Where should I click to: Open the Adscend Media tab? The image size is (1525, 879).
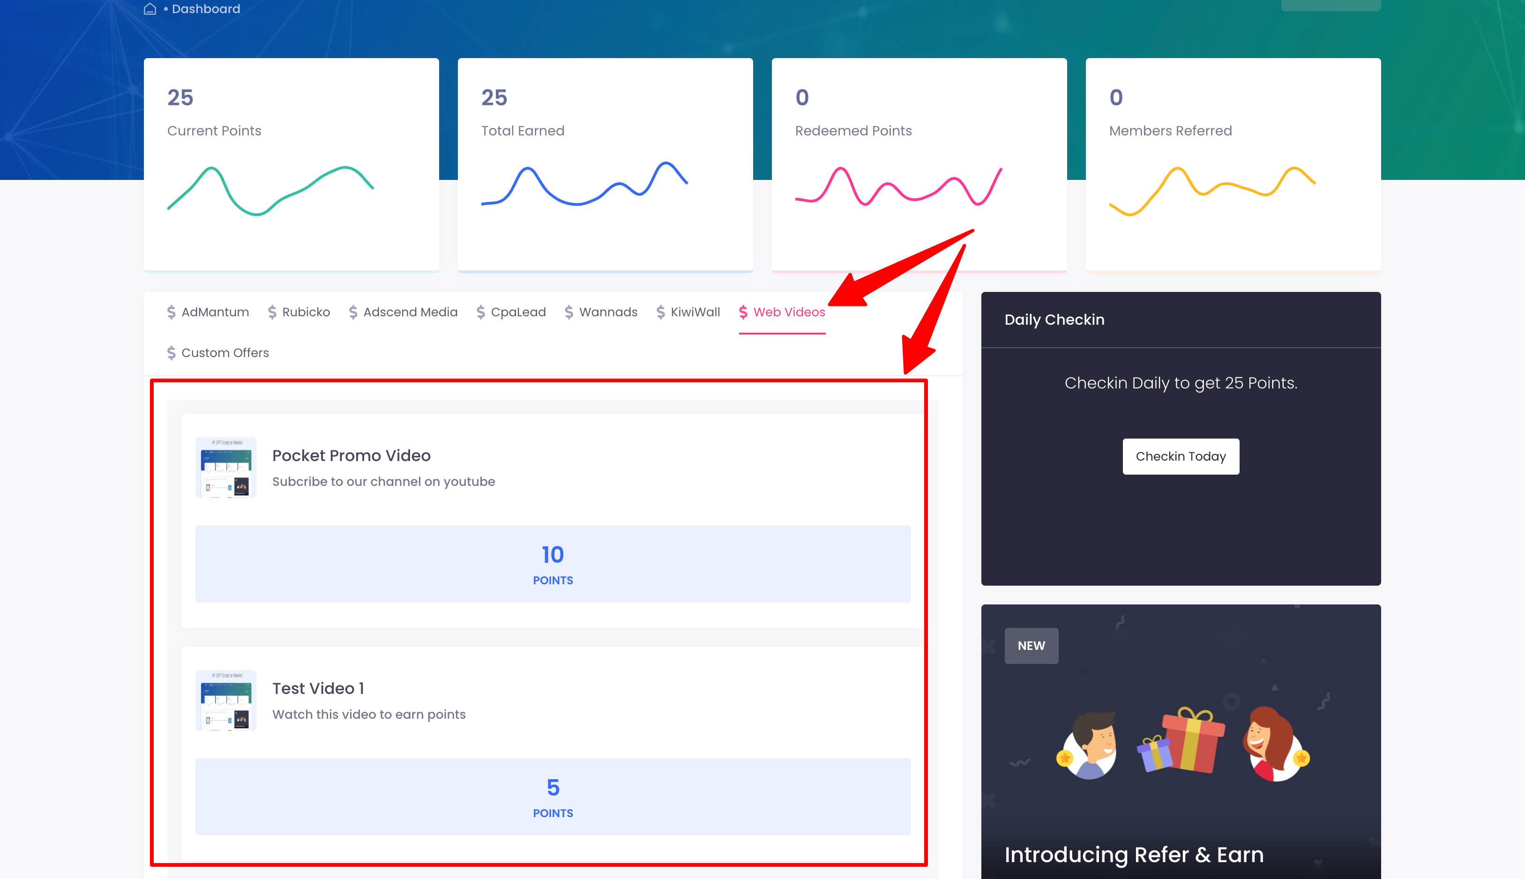pyautogui.click(x=410, y=312)
